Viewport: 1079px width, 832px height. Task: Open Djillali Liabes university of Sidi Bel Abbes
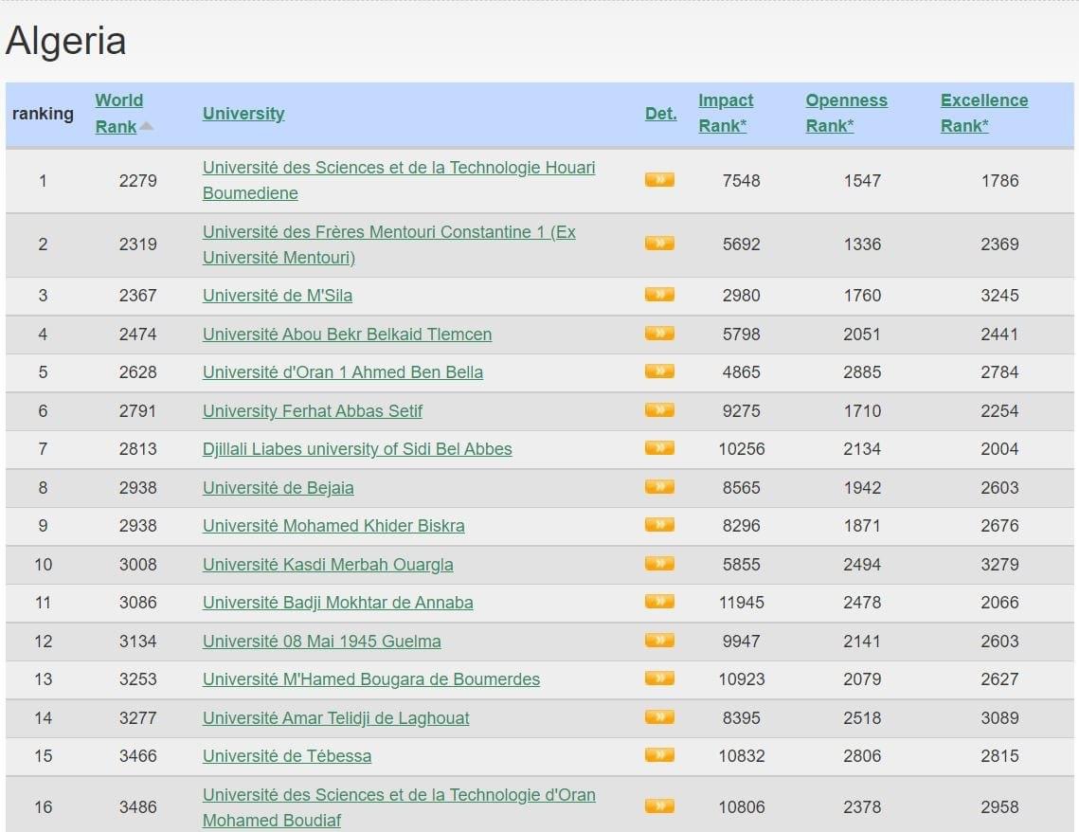pyautogui.click(x=357, y=448)
